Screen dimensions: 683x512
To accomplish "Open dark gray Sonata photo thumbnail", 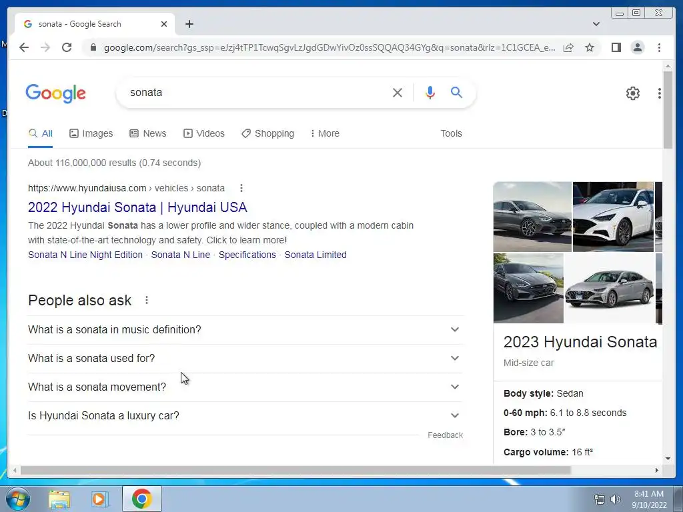I will 532,217.
